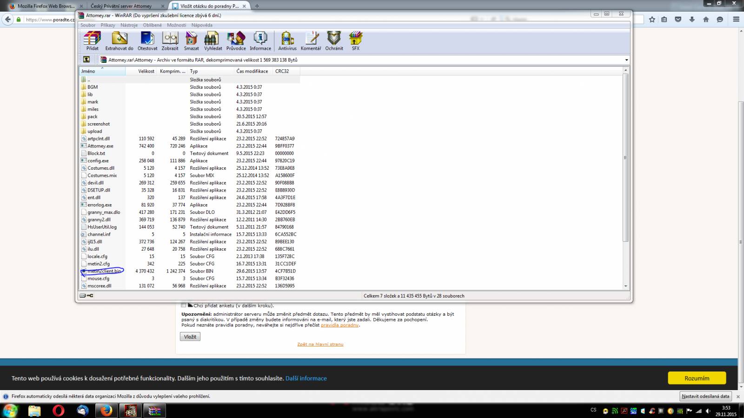The image size is (744, 418).
Task: Select the mscoree.dll file
Action: click(99, 286)
